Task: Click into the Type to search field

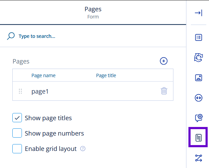Action: [x=93, y=36]
